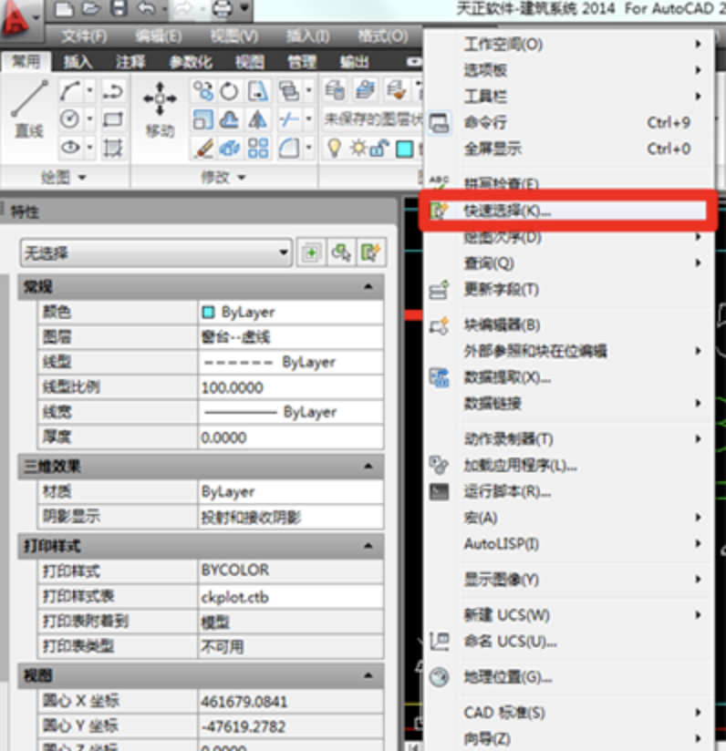The width and height of the screenshot is (726, 751).
Task: Collapse the 打印样式 properties section
Action: point(368,546)
